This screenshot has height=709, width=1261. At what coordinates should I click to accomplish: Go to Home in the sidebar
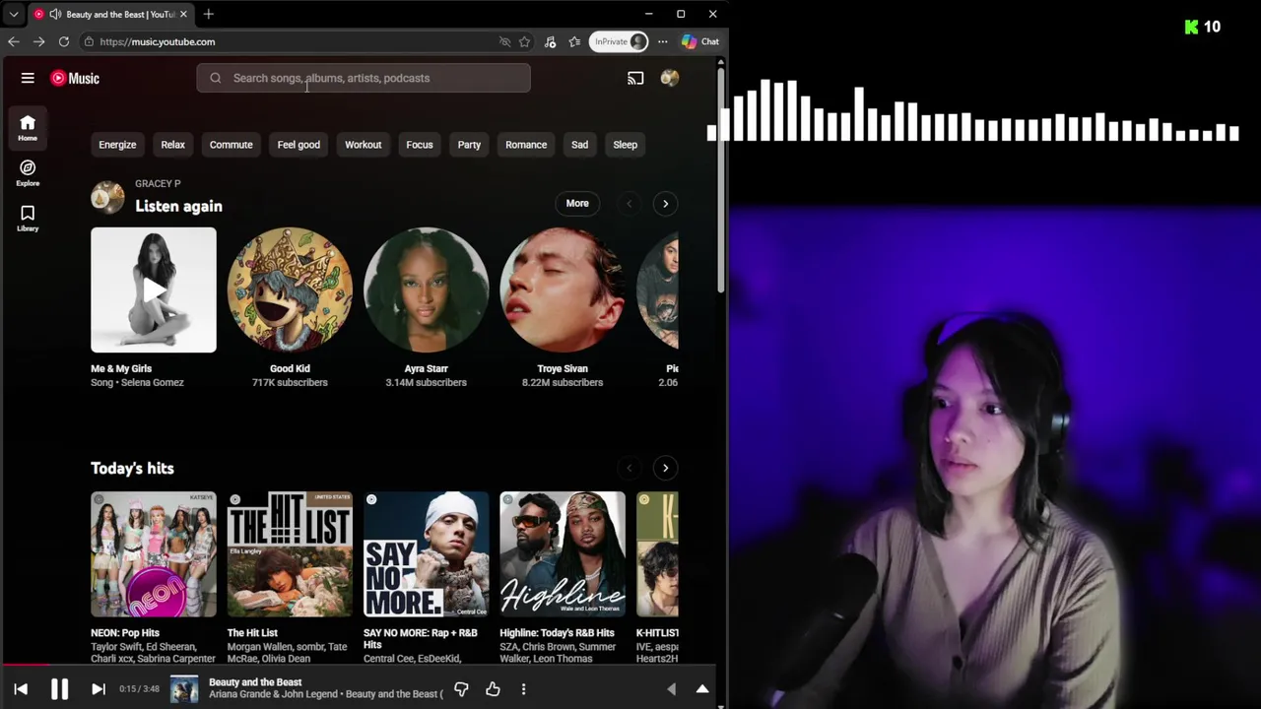click(28, 128)
